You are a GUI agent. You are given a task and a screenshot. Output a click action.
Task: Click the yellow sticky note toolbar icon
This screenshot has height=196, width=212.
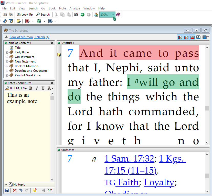tap(18, 21)
